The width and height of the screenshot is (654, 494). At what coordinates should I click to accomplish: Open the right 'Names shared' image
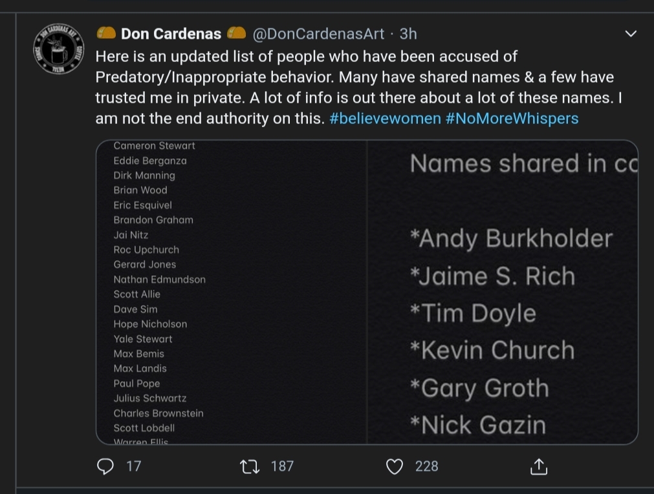click(x=503, y=292)
